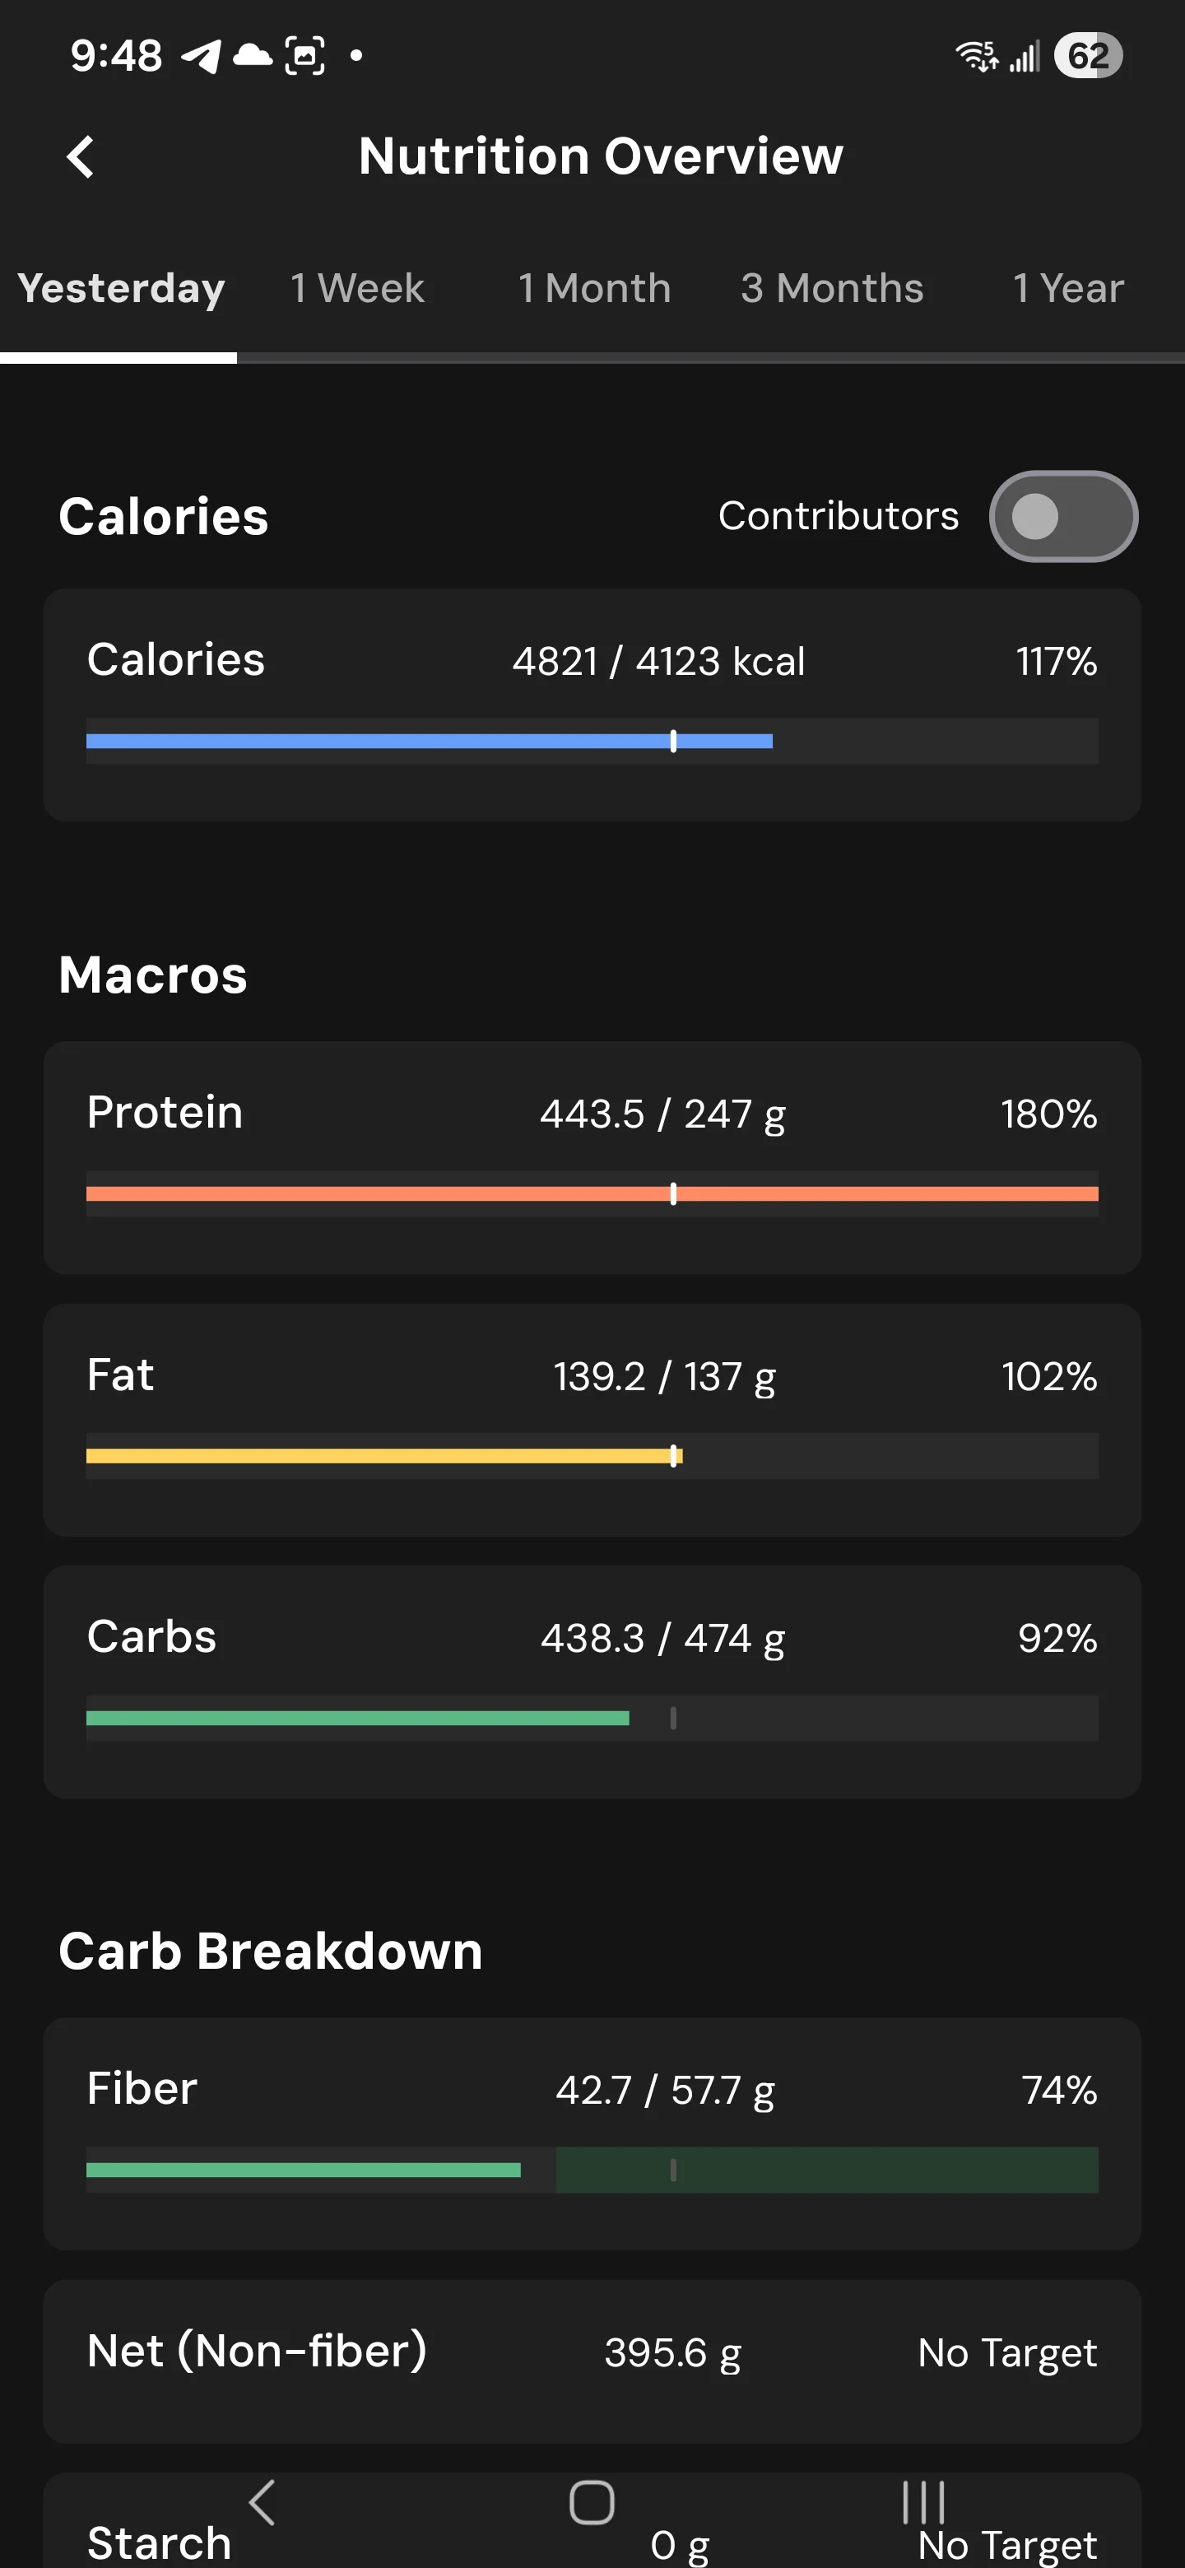Tap the cloud icon in status bar
The image size is (1185, 2568).
point(252,55)
